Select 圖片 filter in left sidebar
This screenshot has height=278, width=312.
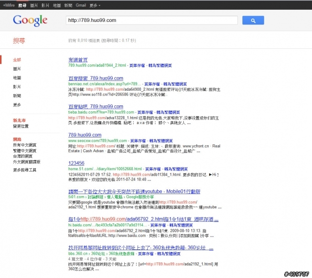17,69
